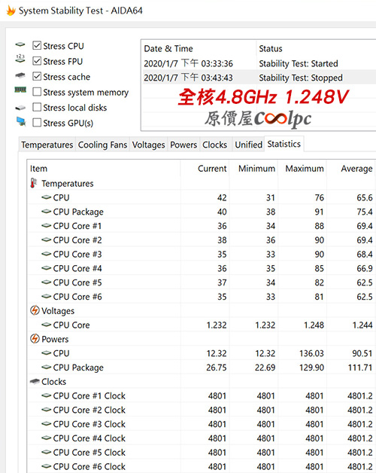376x473 pixels.
Task: Click the monitor icon beside Stress GPU(s)
Action: click(21, 121)
